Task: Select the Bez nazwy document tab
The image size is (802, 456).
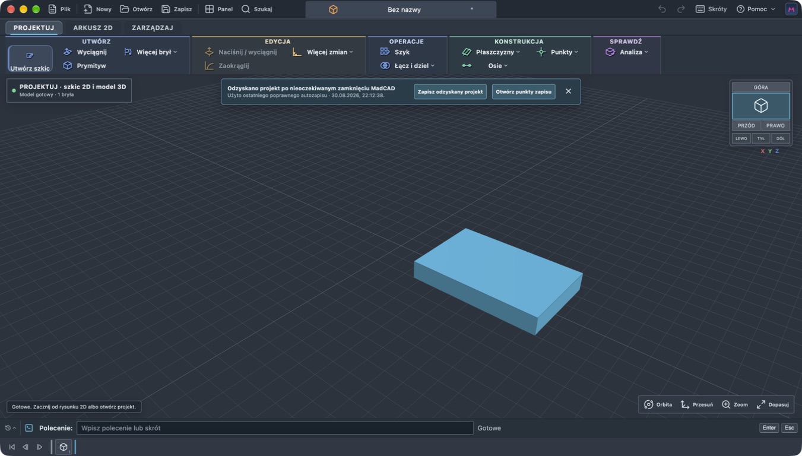Action: coord(401,9)
